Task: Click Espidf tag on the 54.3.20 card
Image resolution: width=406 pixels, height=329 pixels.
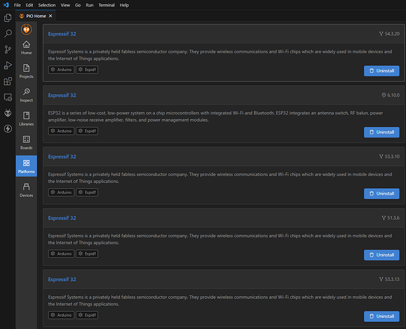Action: click(87, 70)
